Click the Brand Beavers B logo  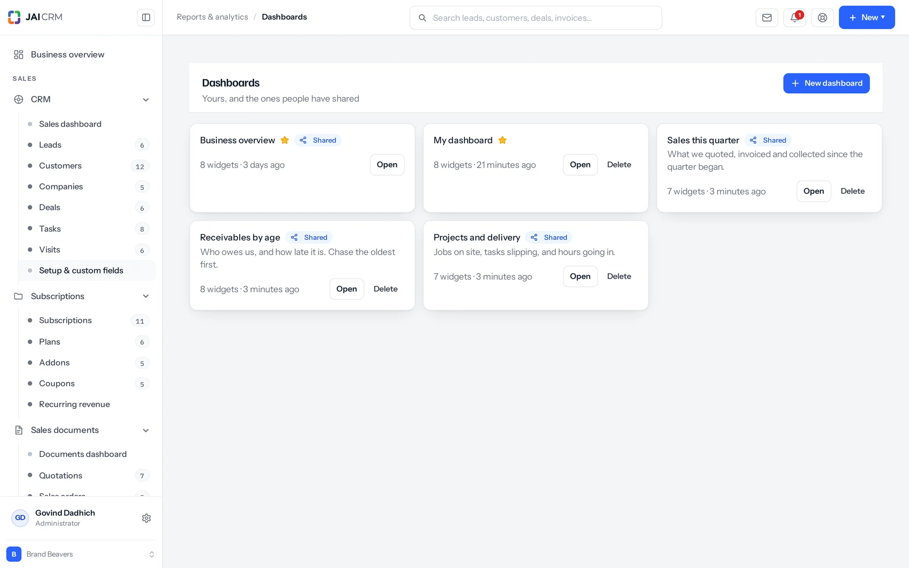(14, 554)
